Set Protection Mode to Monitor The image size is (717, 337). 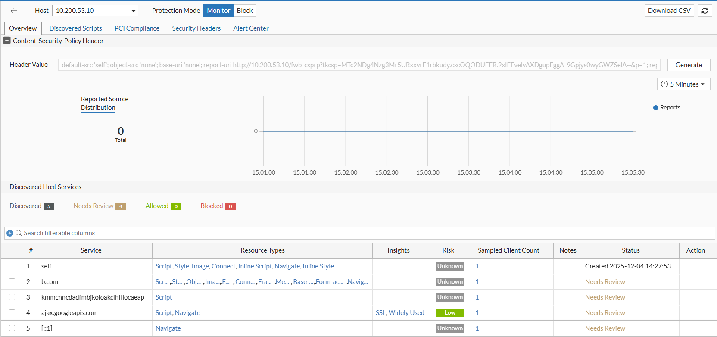coord(218,11)
